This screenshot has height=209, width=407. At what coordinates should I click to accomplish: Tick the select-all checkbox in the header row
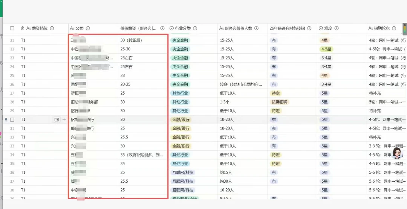coord(12,28)
